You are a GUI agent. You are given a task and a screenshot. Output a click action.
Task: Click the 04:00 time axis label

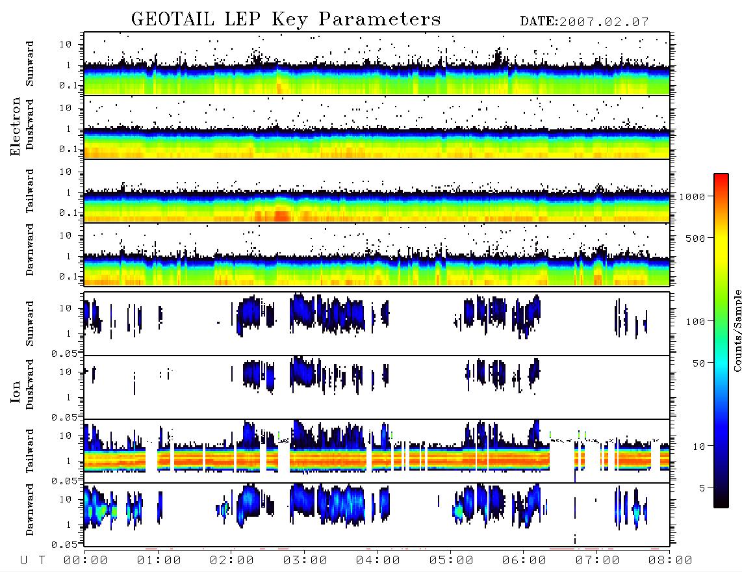[378, 560]
